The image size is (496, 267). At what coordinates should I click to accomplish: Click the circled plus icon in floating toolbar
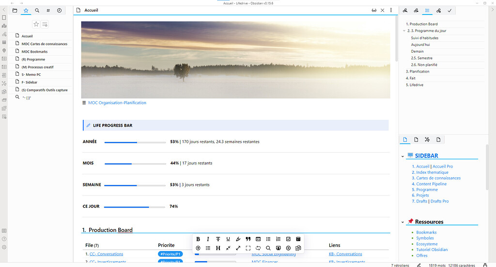point(288,248)
